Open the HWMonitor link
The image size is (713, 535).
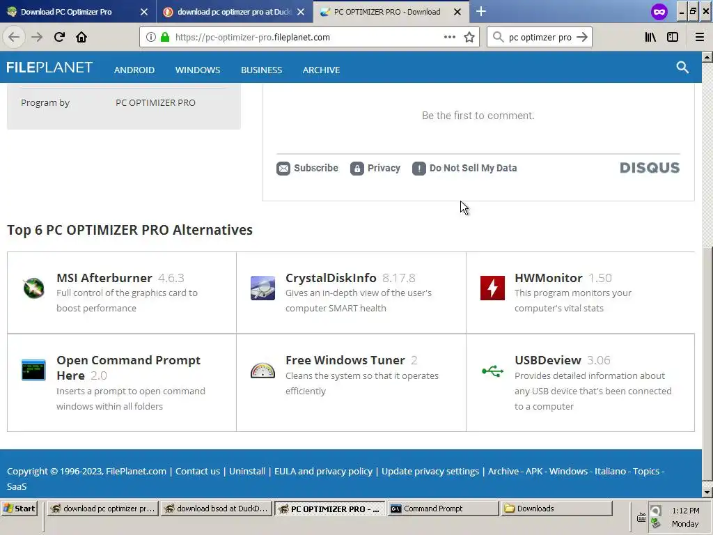point(549,278)
